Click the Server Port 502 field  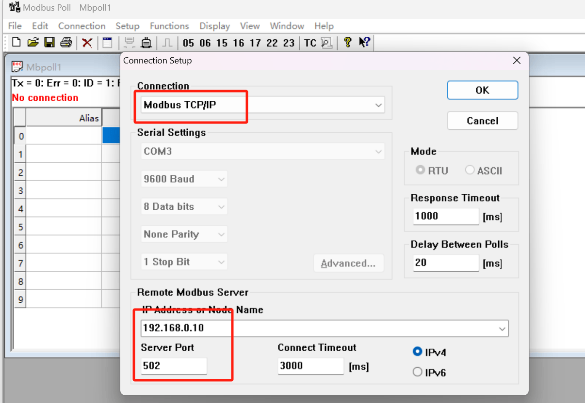point(174,366)
